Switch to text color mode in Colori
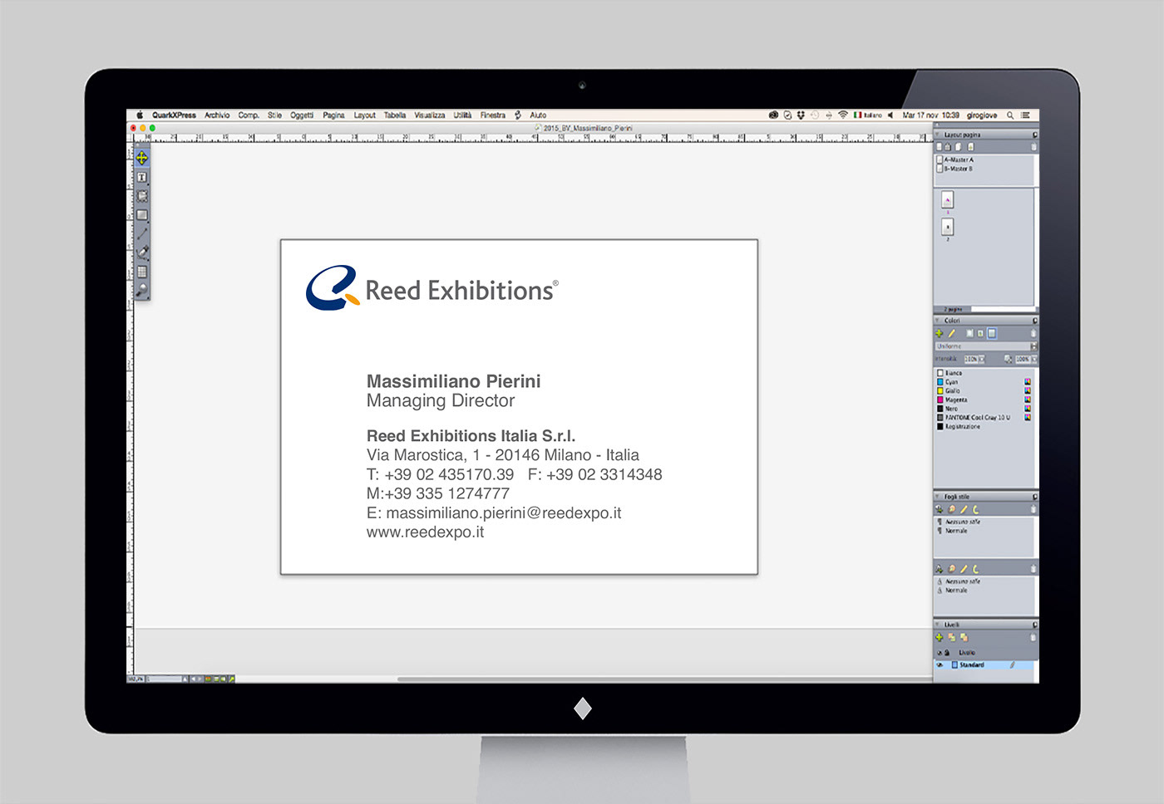 click(x=980, y=334)
